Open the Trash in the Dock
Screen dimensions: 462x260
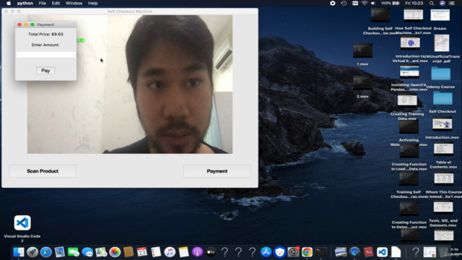443,252
